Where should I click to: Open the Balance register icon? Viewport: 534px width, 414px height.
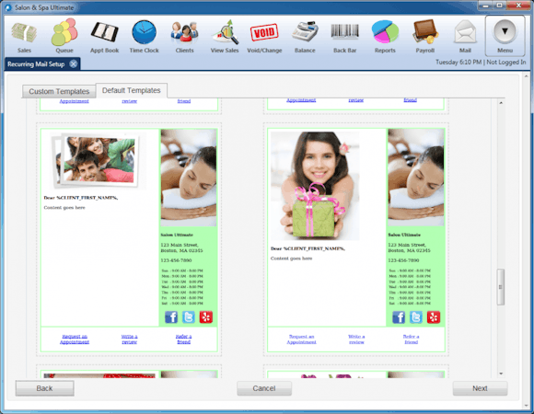(305, 37)
